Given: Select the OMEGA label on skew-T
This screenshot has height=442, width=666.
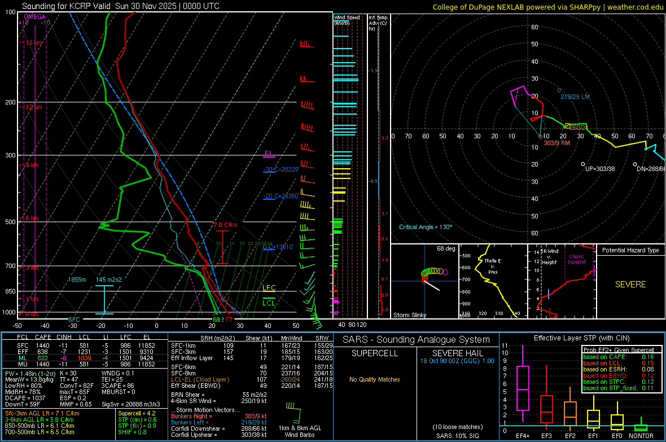Looking at the screenshot, I should point(35,16).
